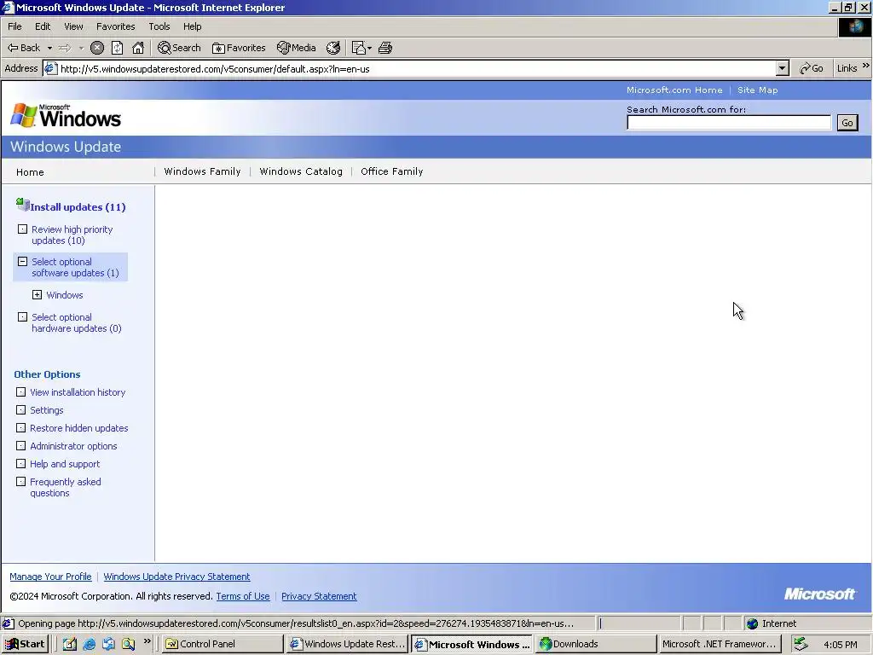Click the fourth Quick Launch search icon
The width and height of the screenshot is (873, 655).
(128, 644)
